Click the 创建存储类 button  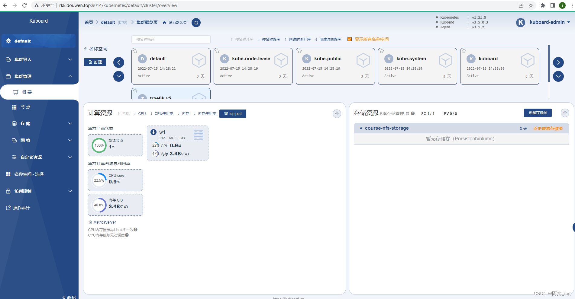pyautogui.click(x=538, y=113)
